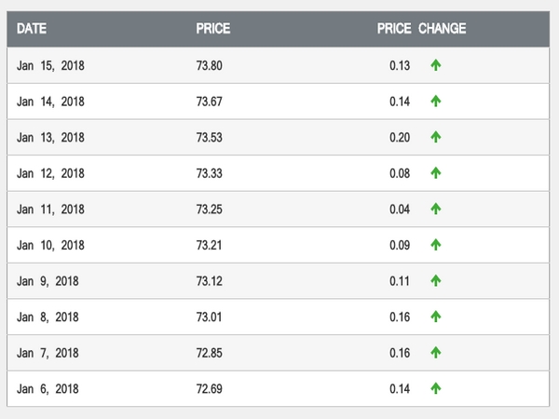559x419 pixels.
Task: Click green up arrow for Jan 14, 2018
Action: click(x=435, y=101)
